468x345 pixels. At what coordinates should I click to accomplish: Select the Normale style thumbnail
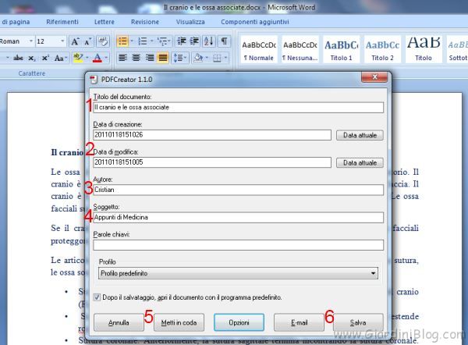click(259, 49)
